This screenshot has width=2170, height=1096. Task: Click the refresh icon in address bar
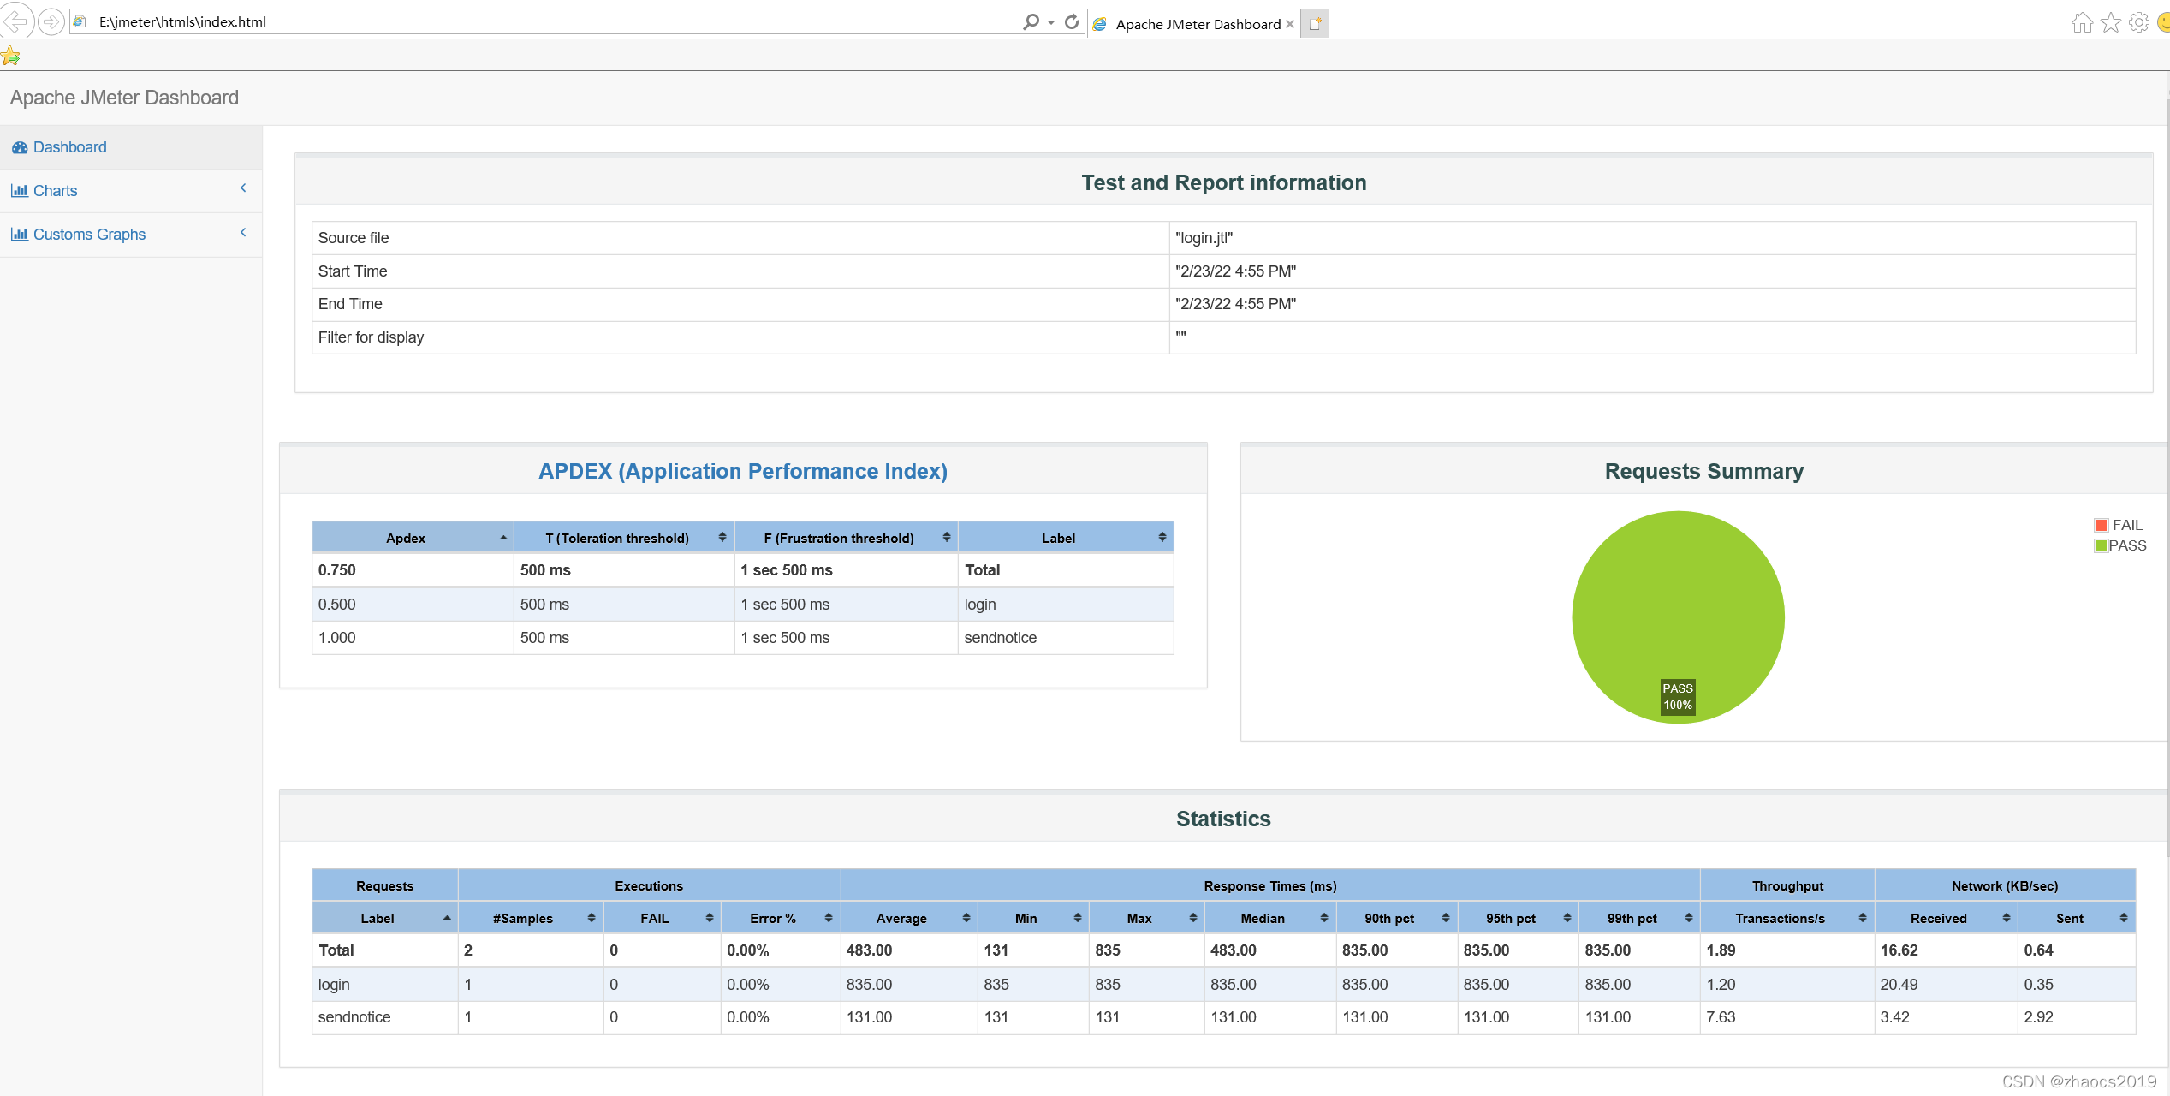[x=1072, y=21]
